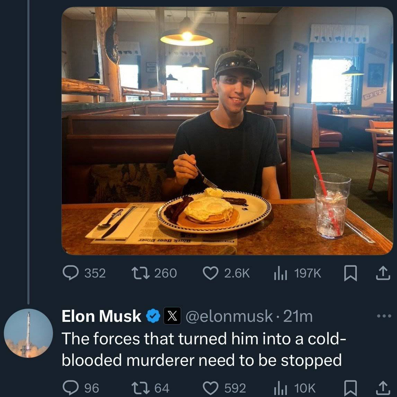The width and height of the screenshot is (397, 397).
Task: Click the X affiliation badge
Action: click(x=172, y=316)
